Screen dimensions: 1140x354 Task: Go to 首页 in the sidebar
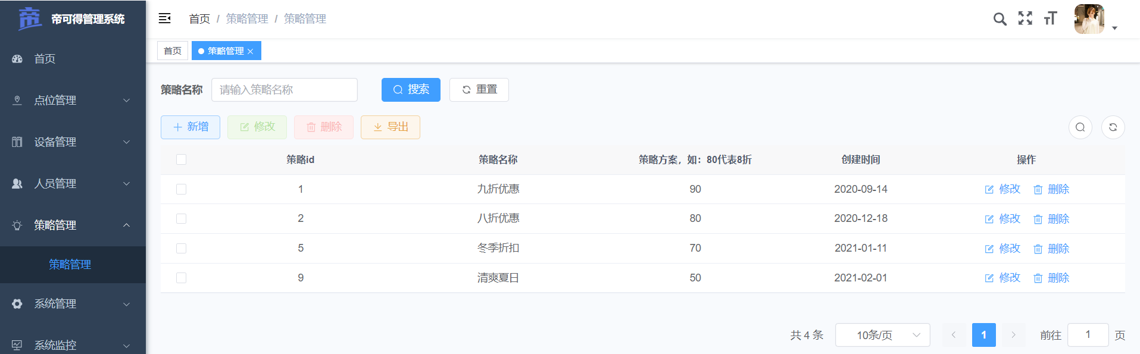(x=45, y=59)
